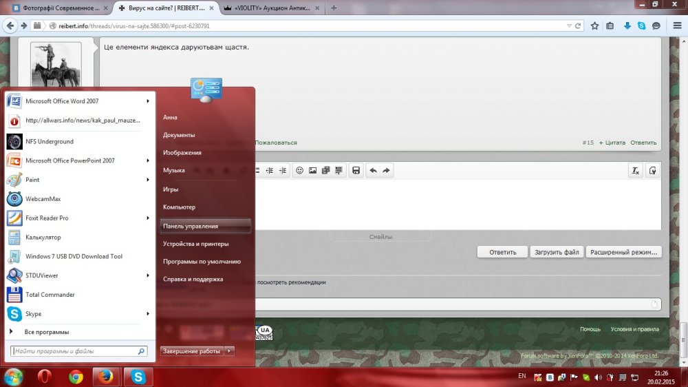The height and width of the screenshot is (387, 688).
Task: Launch Total Commander
Action: [x=79, y=295]
